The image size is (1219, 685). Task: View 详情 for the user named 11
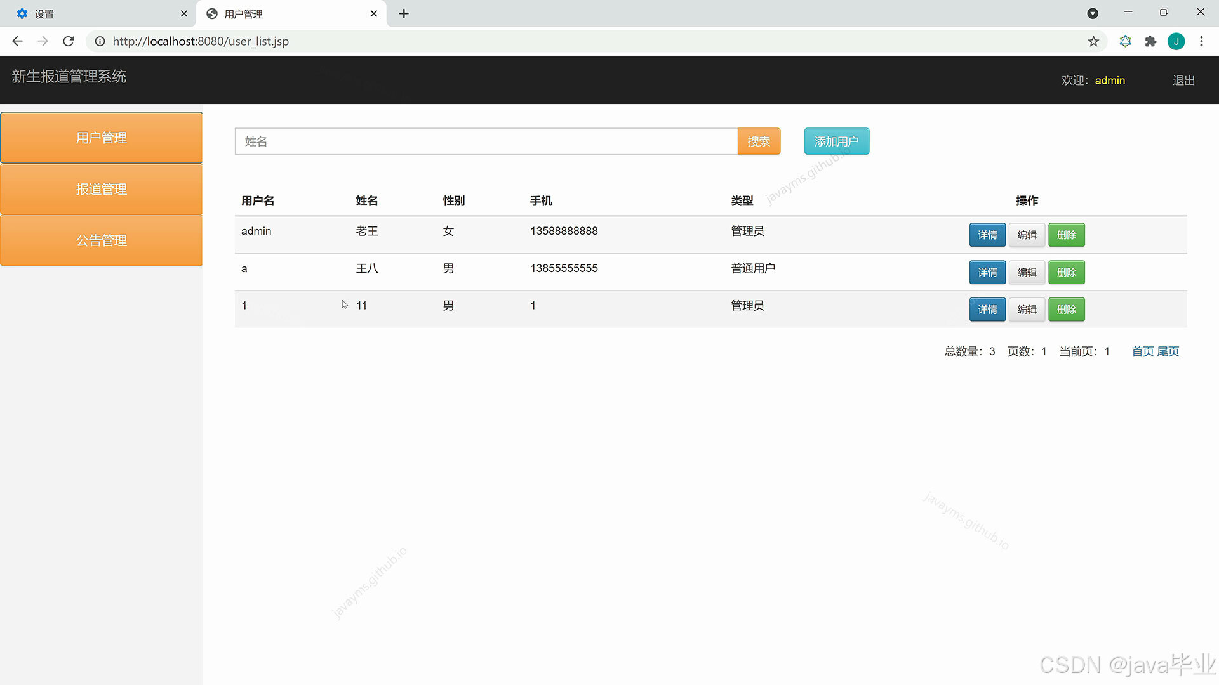987,310
